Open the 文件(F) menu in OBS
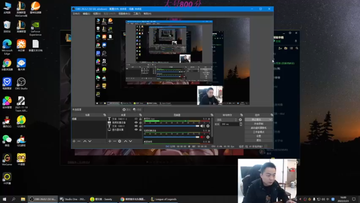This screenshot has width=360, height=203. (x=76, y=14)
